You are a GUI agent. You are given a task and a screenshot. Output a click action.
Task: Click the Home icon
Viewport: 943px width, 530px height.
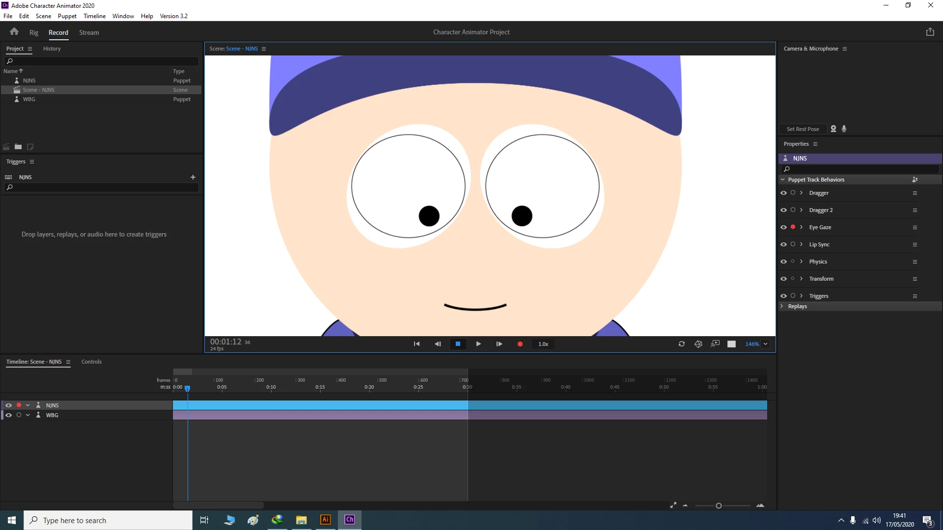[14, 32]
